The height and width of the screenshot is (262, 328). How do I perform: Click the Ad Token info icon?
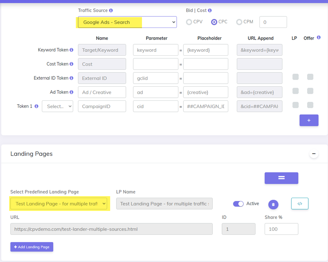pos(71,92)
